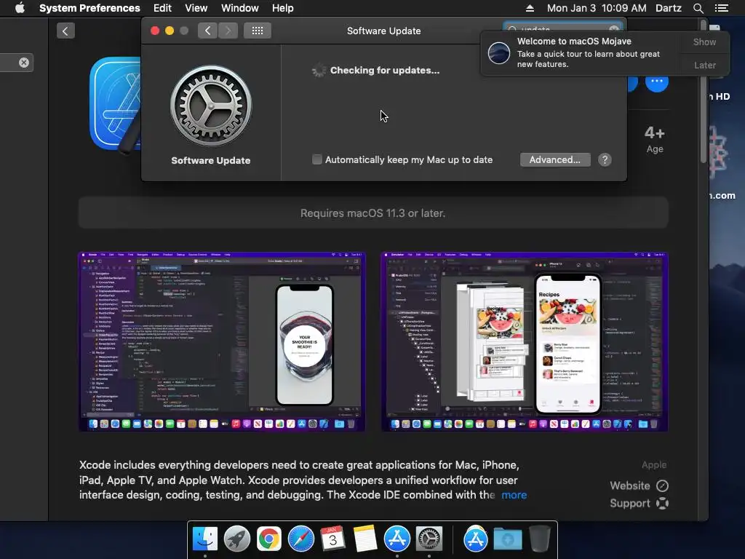Click the clock showing Mon Jan 3 10:09 AM
745x559 pixels.
(597, 8)
